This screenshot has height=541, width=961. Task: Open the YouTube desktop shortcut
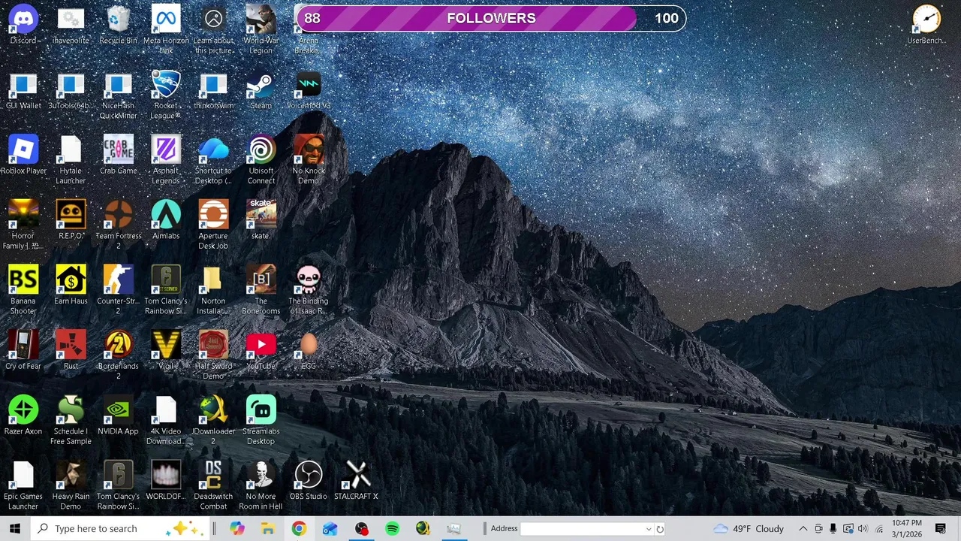[261, 350]
